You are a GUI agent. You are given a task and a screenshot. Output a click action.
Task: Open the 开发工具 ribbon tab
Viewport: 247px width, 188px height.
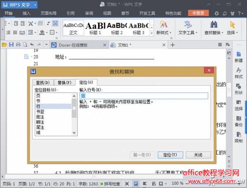click(147, 13)
